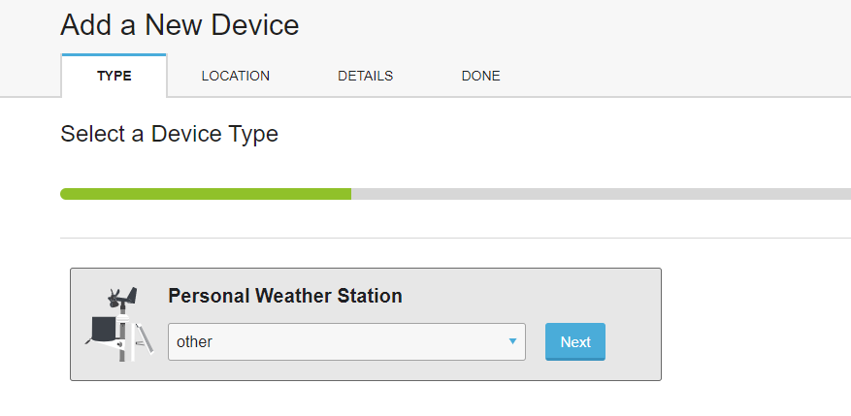Go to the DETAILS tab
This screenshot has height=416, width=851.
pyautogui.click(x=365, y=76)
